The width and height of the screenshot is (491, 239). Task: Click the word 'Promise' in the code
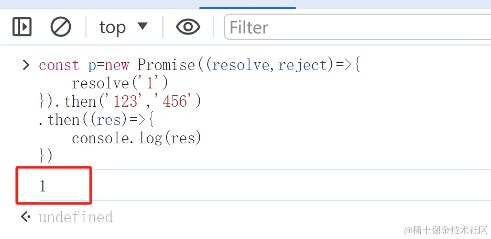point(166,65)
